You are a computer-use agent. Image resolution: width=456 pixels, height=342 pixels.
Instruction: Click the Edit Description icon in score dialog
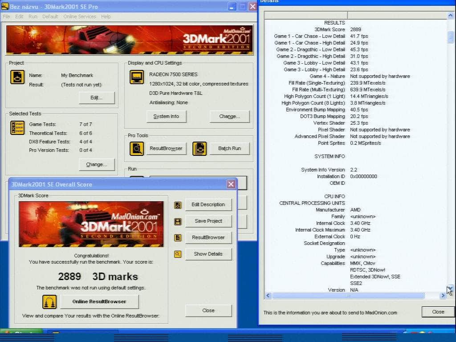[178, 205]
